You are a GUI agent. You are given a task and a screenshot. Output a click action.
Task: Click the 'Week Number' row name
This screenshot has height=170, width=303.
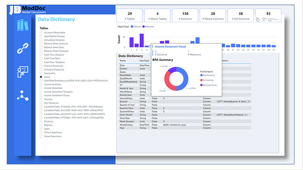tap(127, 121)
